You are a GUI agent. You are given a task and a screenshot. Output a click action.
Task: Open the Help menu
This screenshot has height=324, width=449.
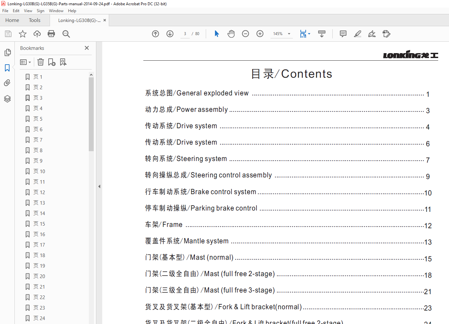[x=72, y=11]
